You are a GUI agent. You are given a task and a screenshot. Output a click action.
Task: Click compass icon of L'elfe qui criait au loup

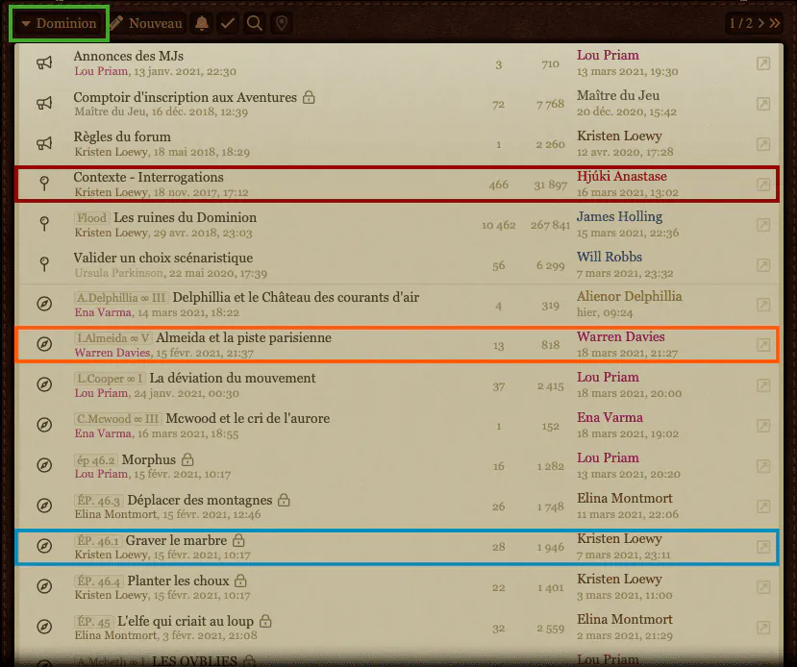point(44,627)
